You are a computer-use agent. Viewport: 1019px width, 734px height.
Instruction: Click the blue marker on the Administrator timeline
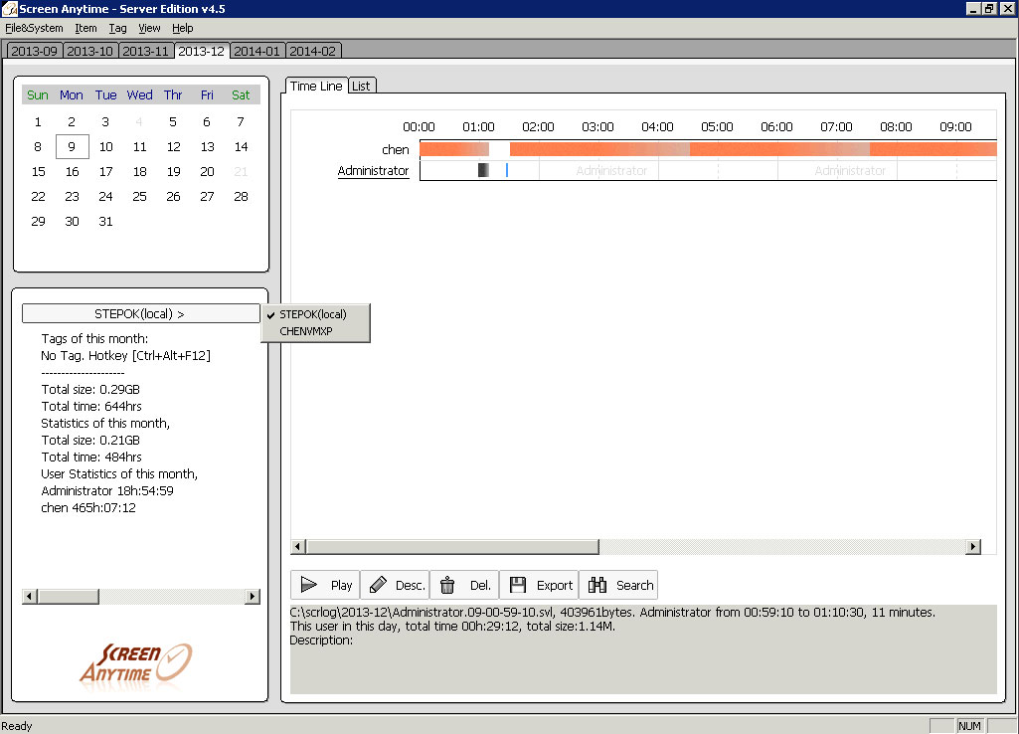507,170
